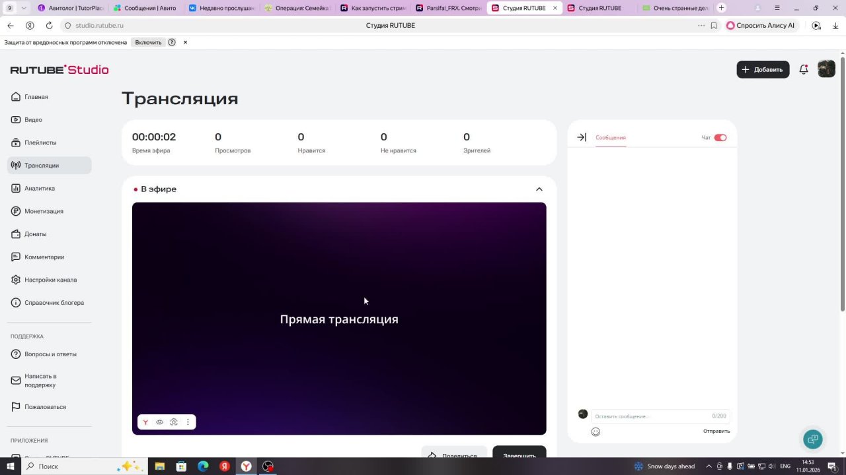Open the Пожаловаться link

tap(49, 407)
